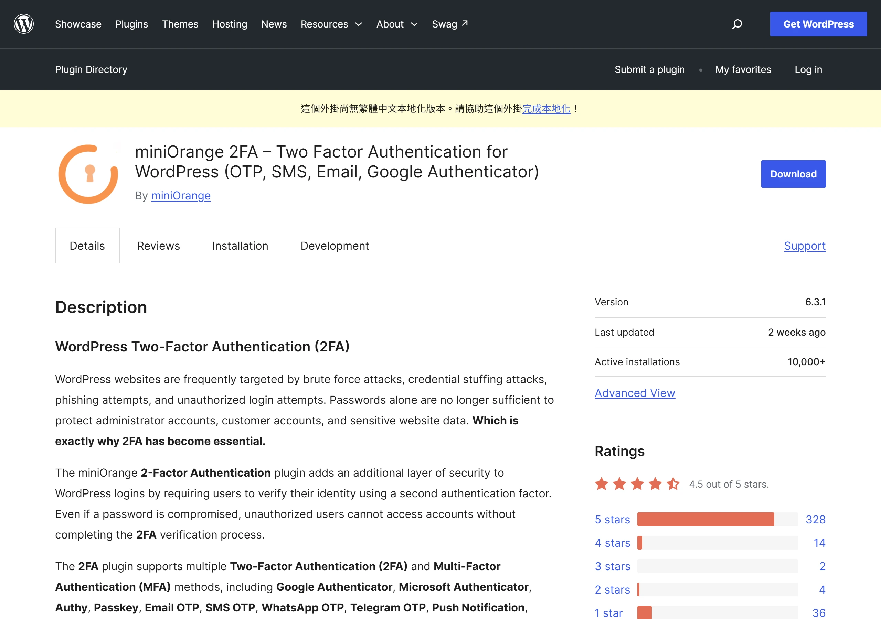
Task: Open the Plugin Directory link
Action: click(x=91, y=69)
